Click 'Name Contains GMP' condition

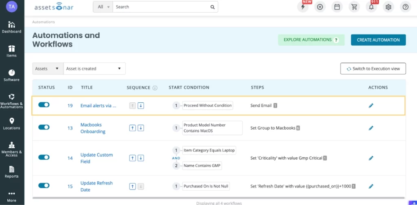tap(202, 166)
